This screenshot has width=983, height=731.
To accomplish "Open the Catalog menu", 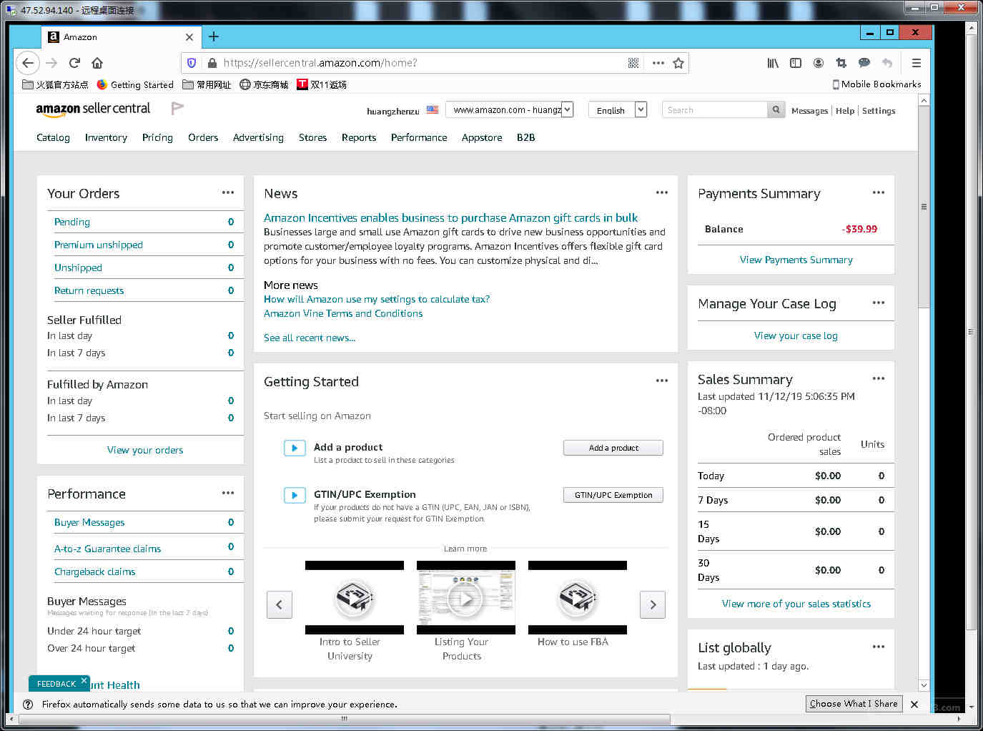I will [x=53, y=137].
